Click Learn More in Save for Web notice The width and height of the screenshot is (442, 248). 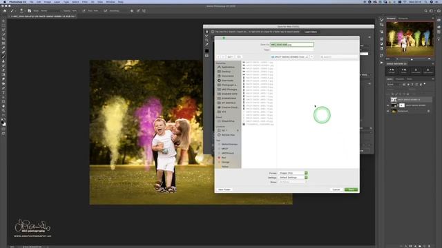pos(311,32)
